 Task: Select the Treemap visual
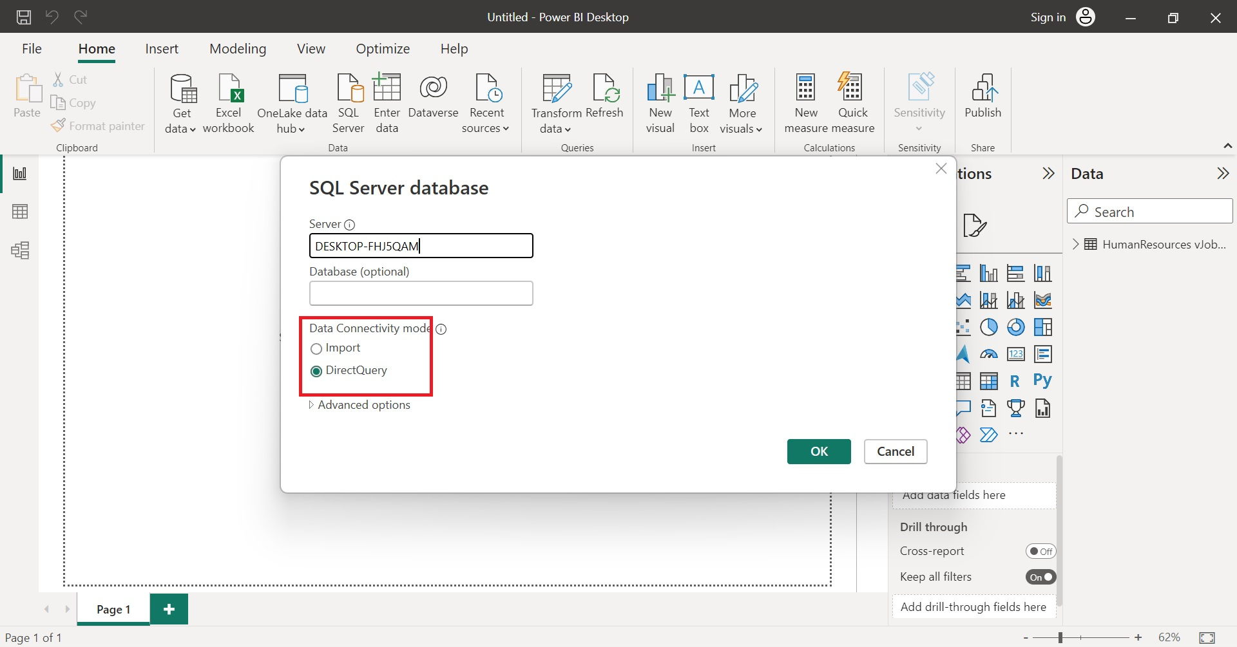click(1043, 327)
